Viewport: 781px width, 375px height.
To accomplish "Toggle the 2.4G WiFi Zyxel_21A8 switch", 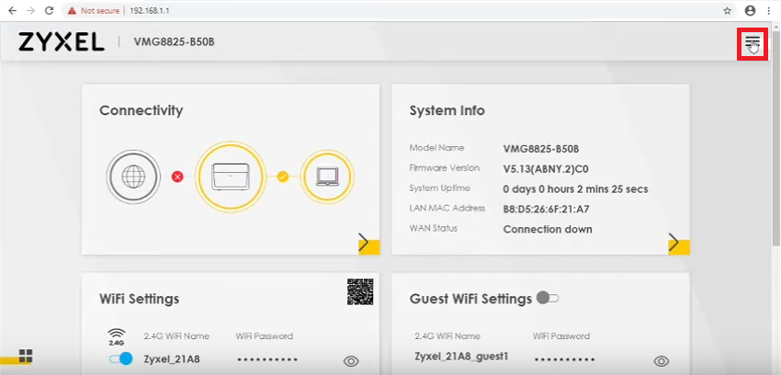I will click(x=120, y=358).
